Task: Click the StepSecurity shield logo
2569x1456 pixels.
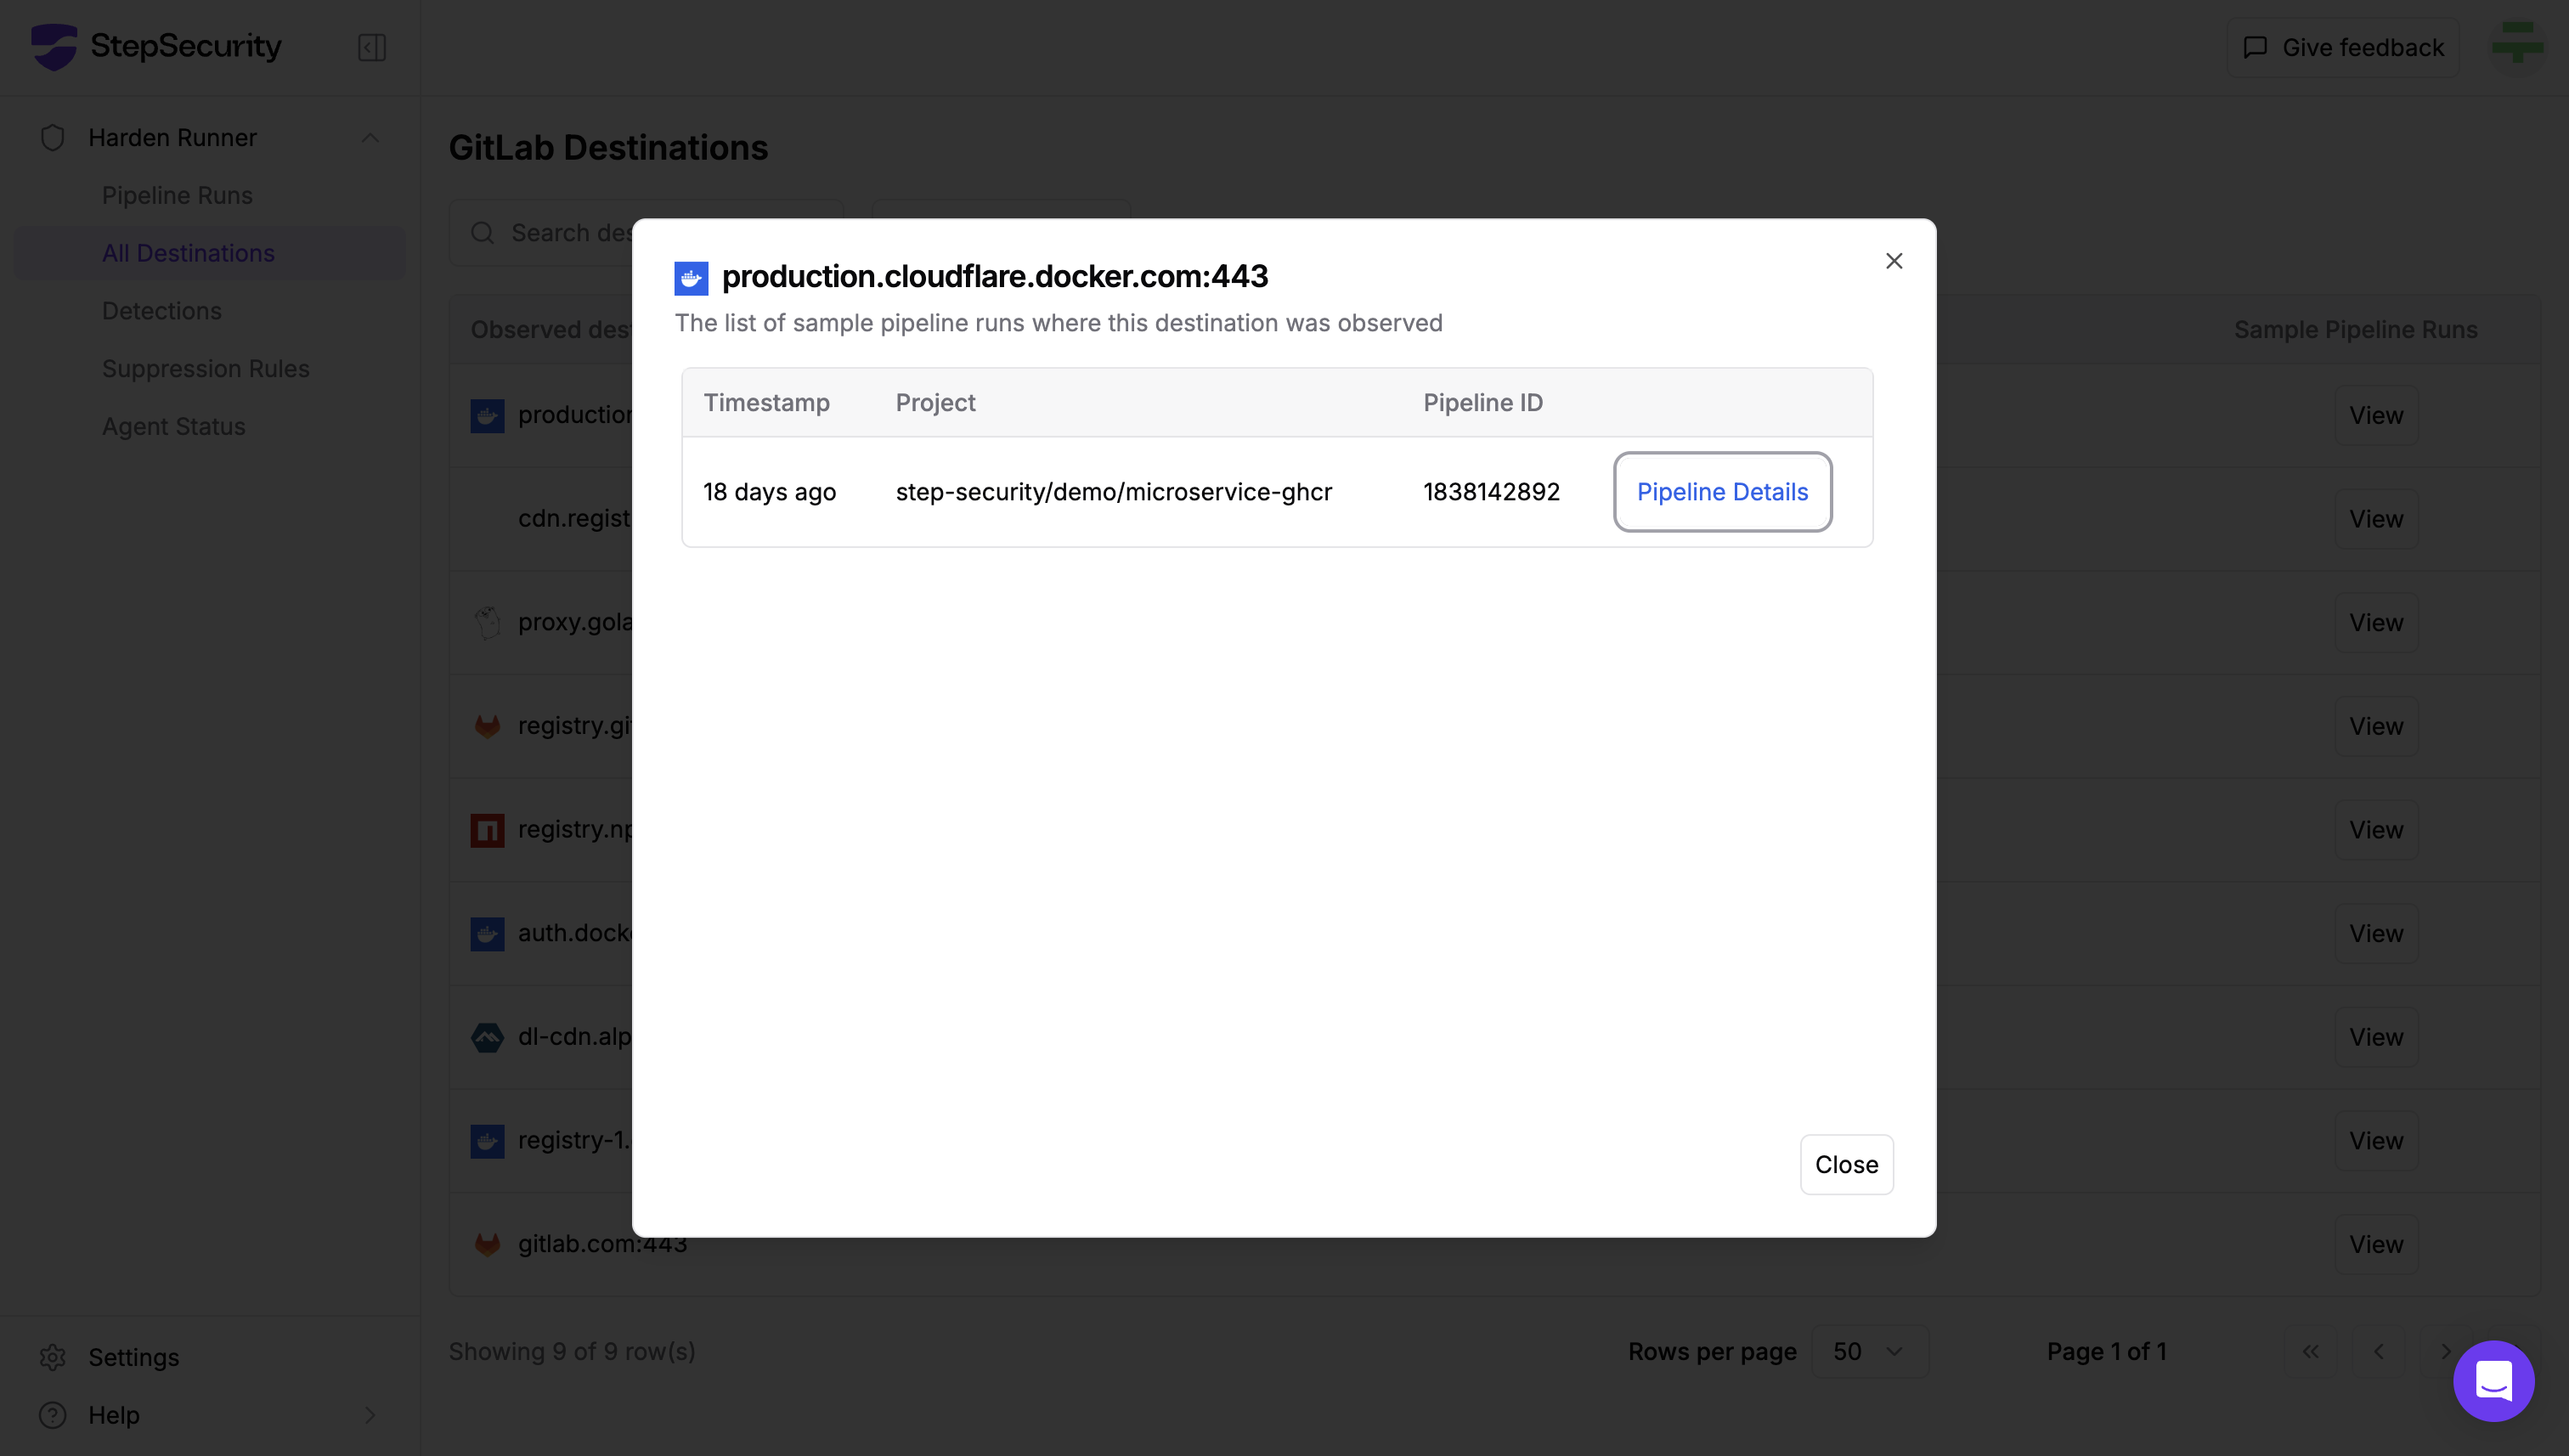Action: pos(54,46)
